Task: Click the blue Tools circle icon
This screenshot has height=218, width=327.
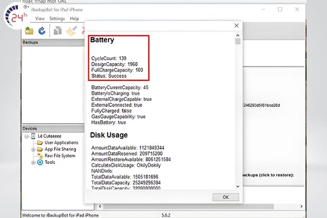Action: (40, 162)
